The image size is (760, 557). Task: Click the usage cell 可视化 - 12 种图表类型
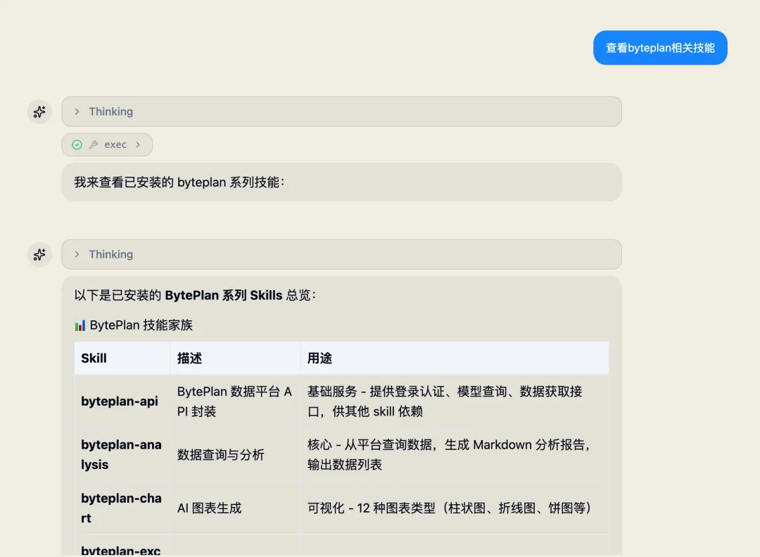pyautogui.click(x=455, y=508)
